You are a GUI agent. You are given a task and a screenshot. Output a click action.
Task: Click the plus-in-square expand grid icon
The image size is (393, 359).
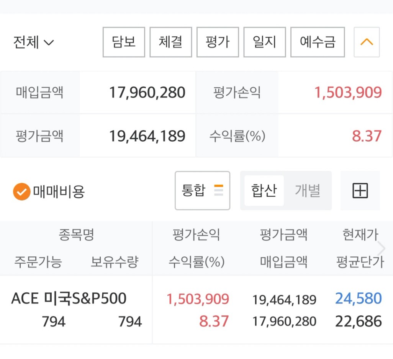coord(360,191)
